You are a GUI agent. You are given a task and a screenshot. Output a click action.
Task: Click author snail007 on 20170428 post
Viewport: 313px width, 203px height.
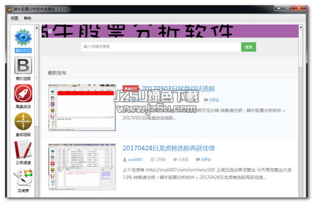point(135,159)
